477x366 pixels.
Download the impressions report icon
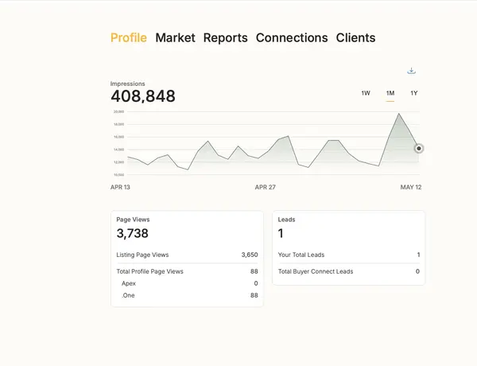click(x=411, y=71)
